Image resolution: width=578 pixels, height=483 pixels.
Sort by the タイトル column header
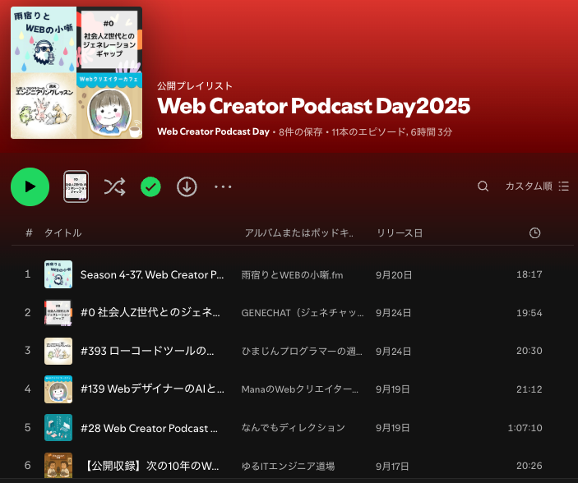point(62,232)
